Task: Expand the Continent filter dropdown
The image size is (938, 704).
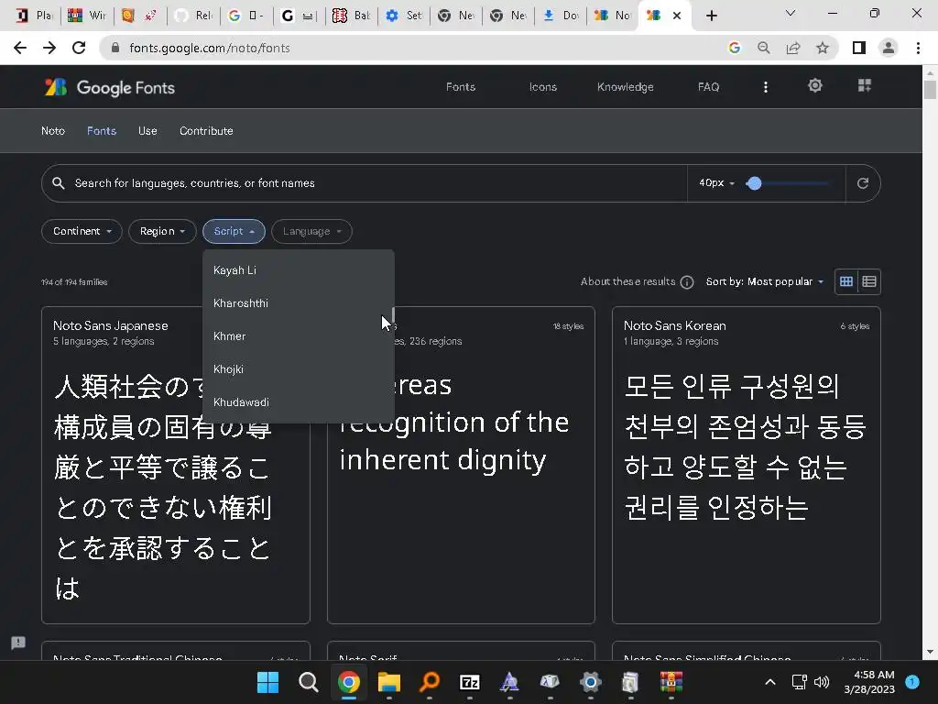Action: click(82, 232)
